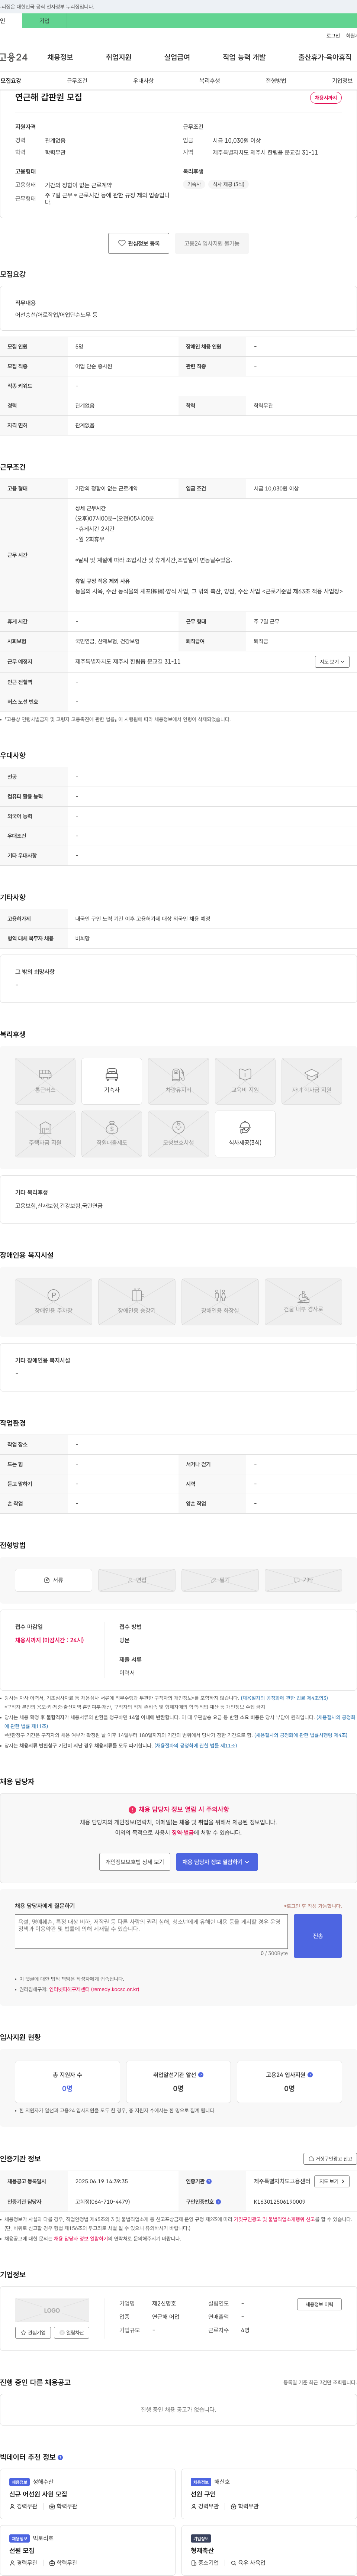Jump to the 우대사항 section tab
This screenshot has height=2576, width=357.
[143, 81]
